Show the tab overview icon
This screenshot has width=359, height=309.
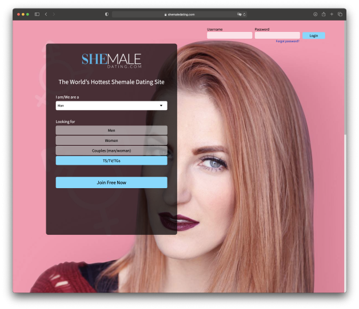click(x=340, y=14)
